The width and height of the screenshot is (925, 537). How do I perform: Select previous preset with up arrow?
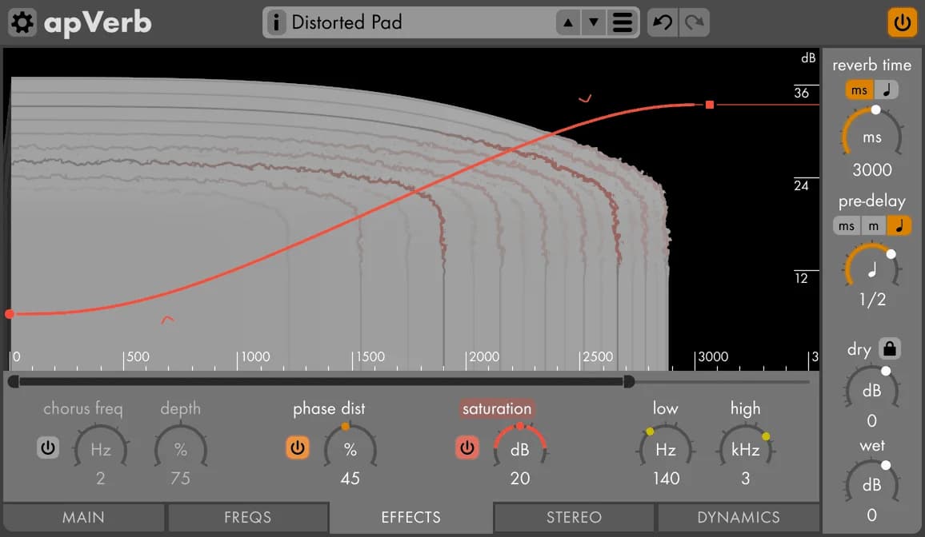tap(568, 22)
